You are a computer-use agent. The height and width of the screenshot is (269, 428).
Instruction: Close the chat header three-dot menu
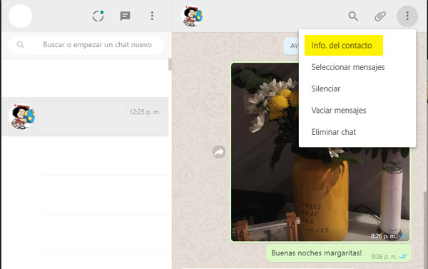pyautogui.click(x=407, y=16)
